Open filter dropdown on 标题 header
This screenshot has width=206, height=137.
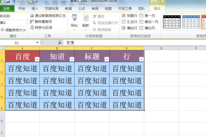click(106, 59)
